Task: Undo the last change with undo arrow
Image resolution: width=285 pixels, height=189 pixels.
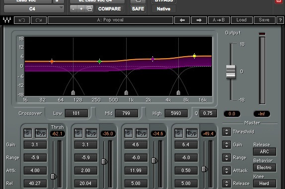Action: 22,20
